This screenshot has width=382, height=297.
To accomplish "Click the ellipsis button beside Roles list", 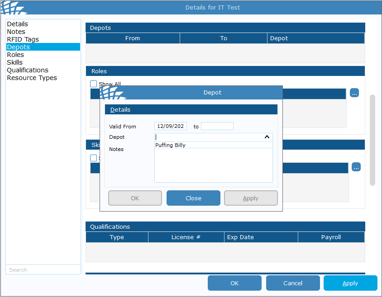I will [354, 93].
